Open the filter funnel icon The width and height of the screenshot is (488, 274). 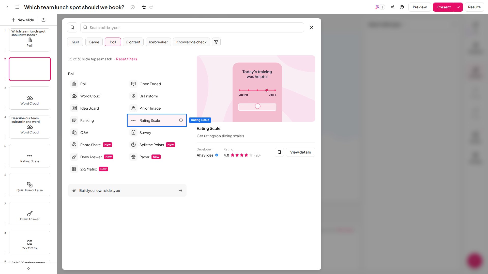point(216,42)
